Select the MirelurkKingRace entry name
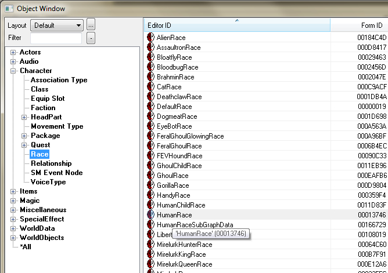This screenshot has height=273, width=388. (181, 254)
